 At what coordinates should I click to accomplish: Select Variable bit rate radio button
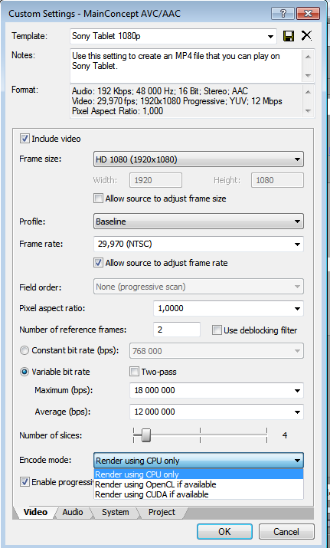[24, 372]
